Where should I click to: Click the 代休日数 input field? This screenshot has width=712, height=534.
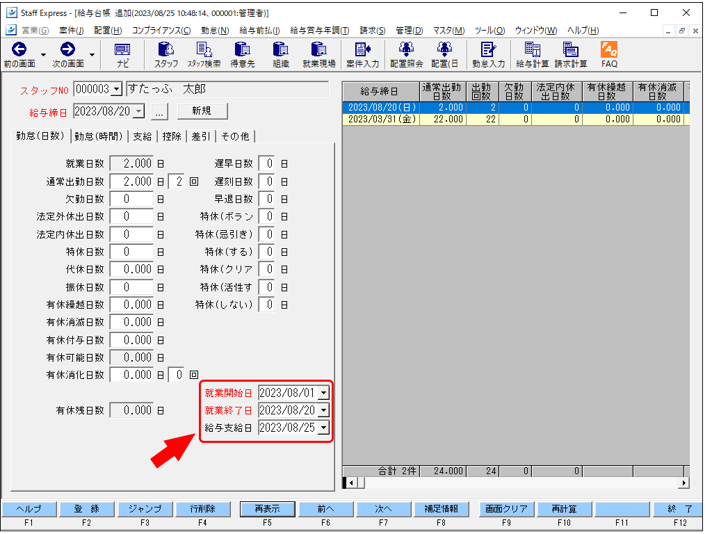tap(131, 269)
